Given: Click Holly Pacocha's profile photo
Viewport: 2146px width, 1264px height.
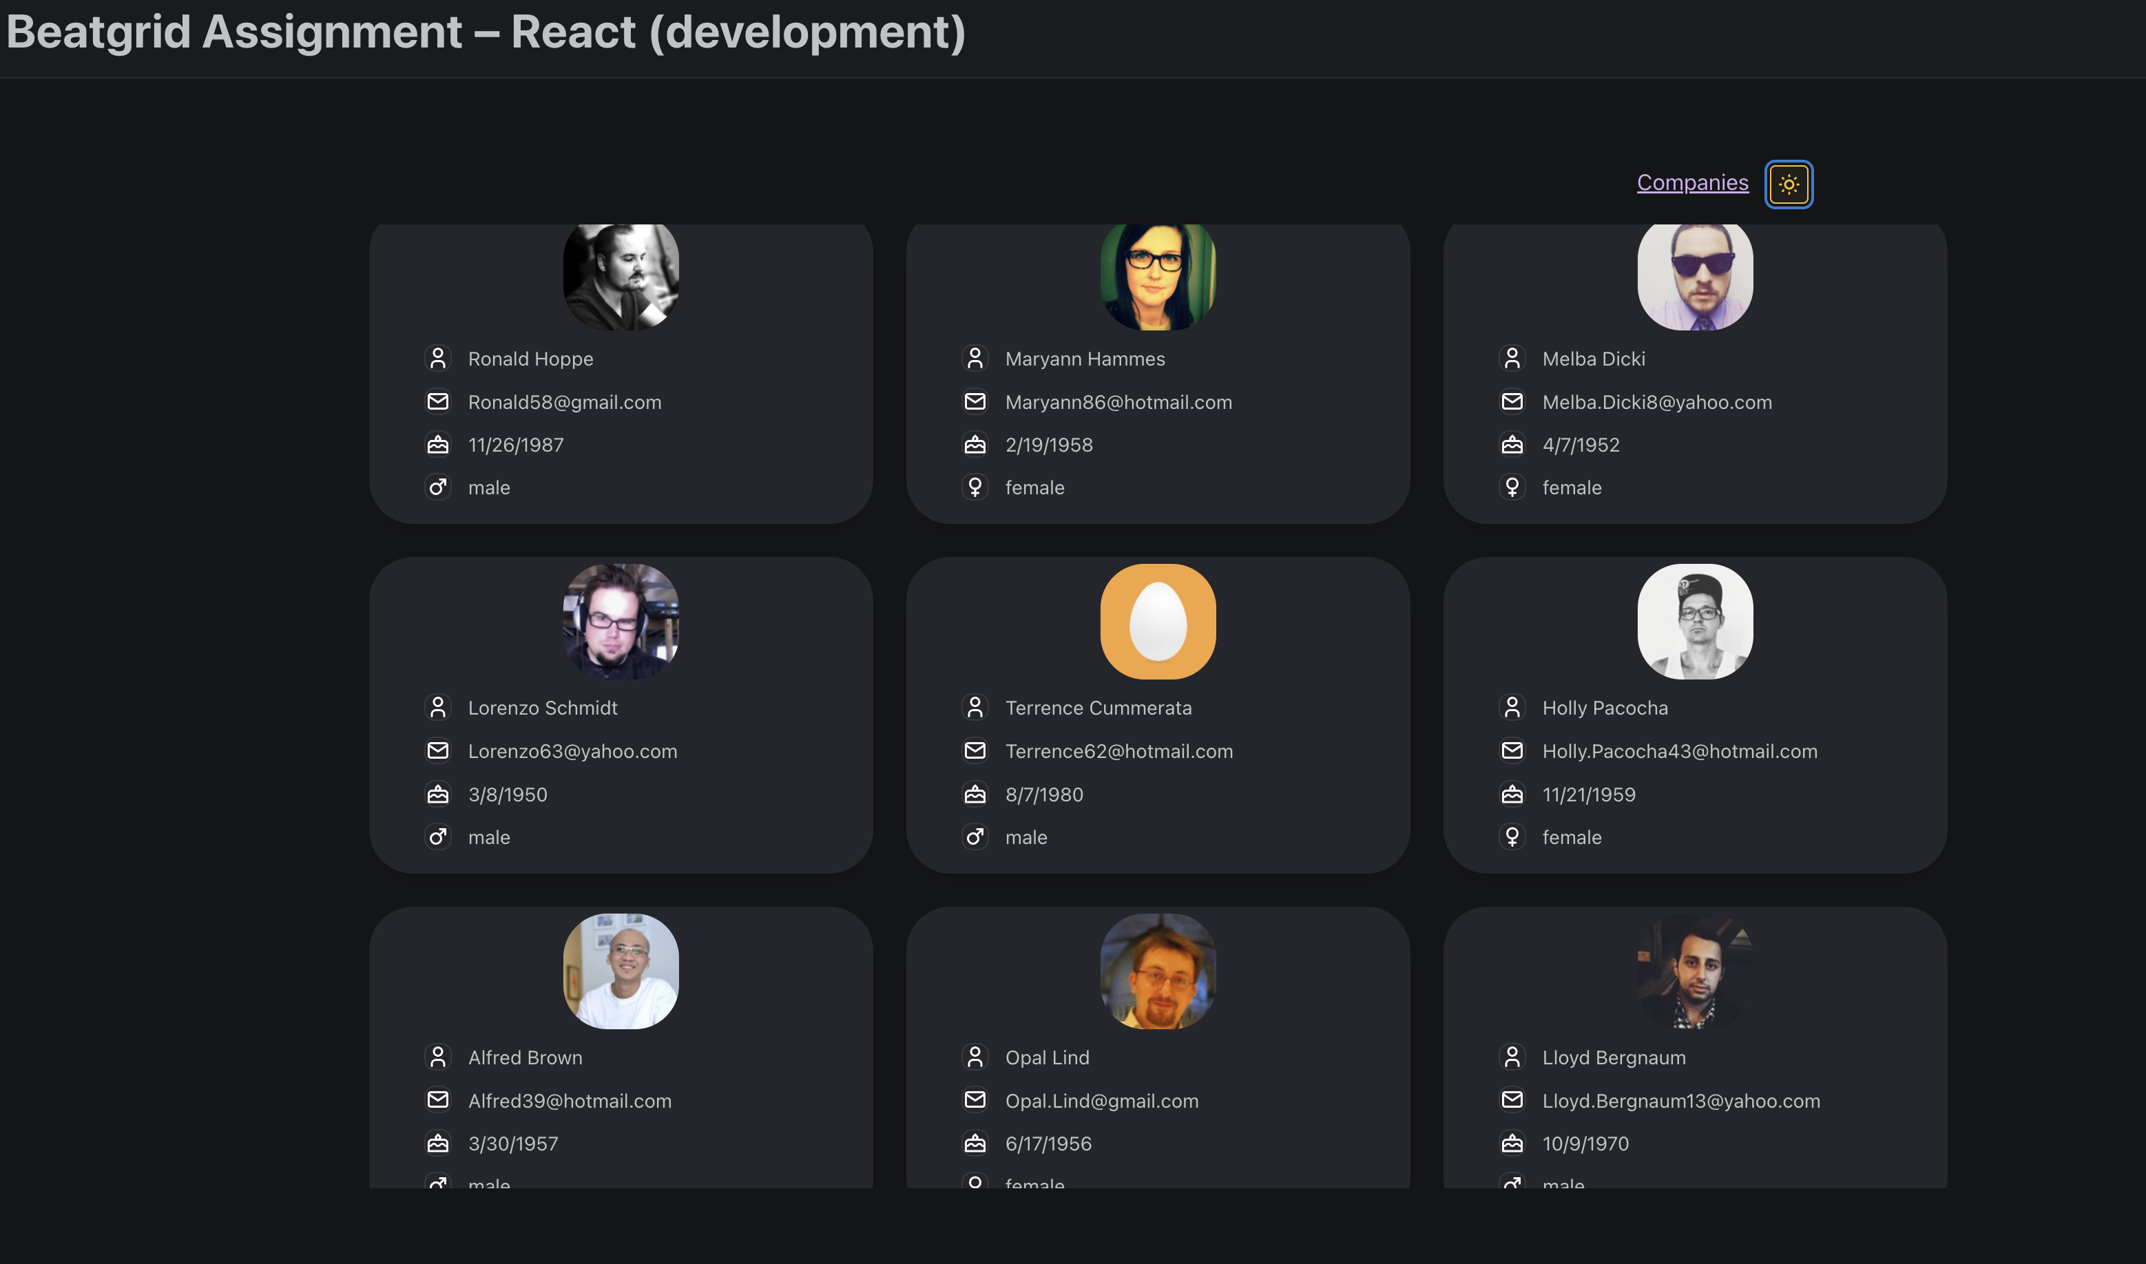Looking at the screenshot, I should pyautogui.click(x=1694, y=621).
